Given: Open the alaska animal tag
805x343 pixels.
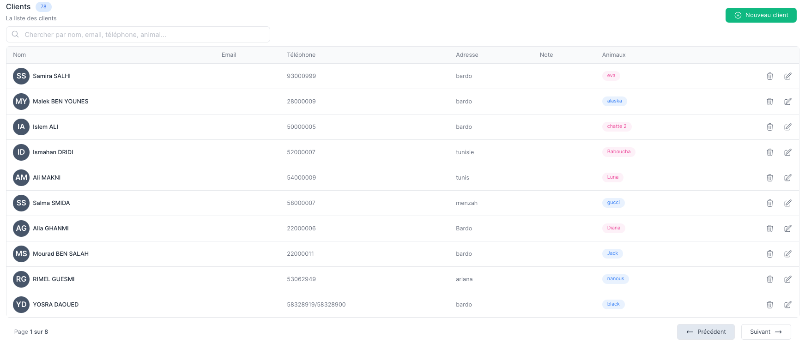Looking at the screenshot, I should tap(614, 101).
